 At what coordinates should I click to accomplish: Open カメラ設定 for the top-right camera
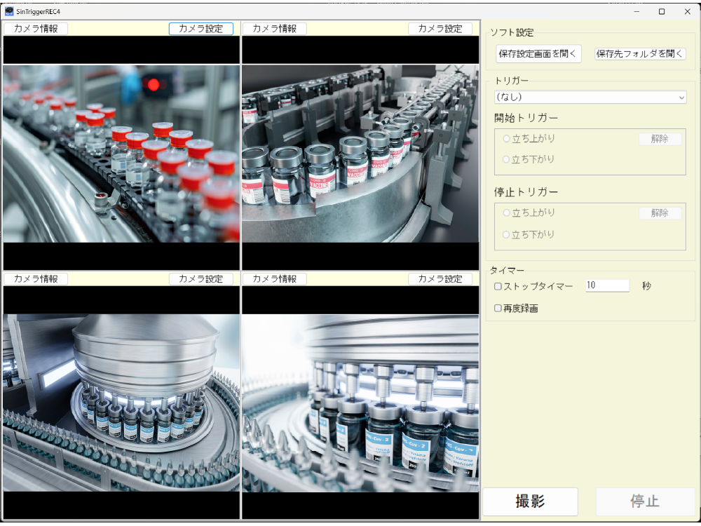[440, 29]
